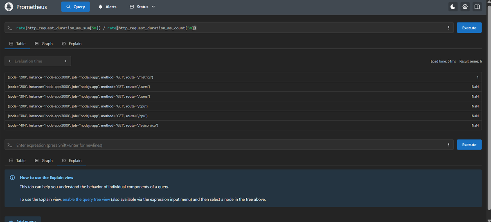The width and height of the screenshot is (491, 222).
Task: Click the 'enable the query tree view' link
Action: point(86,199)
